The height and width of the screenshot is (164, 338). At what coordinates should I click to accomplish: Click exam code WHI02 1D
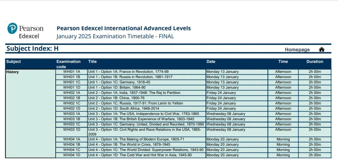click(72, 108)
